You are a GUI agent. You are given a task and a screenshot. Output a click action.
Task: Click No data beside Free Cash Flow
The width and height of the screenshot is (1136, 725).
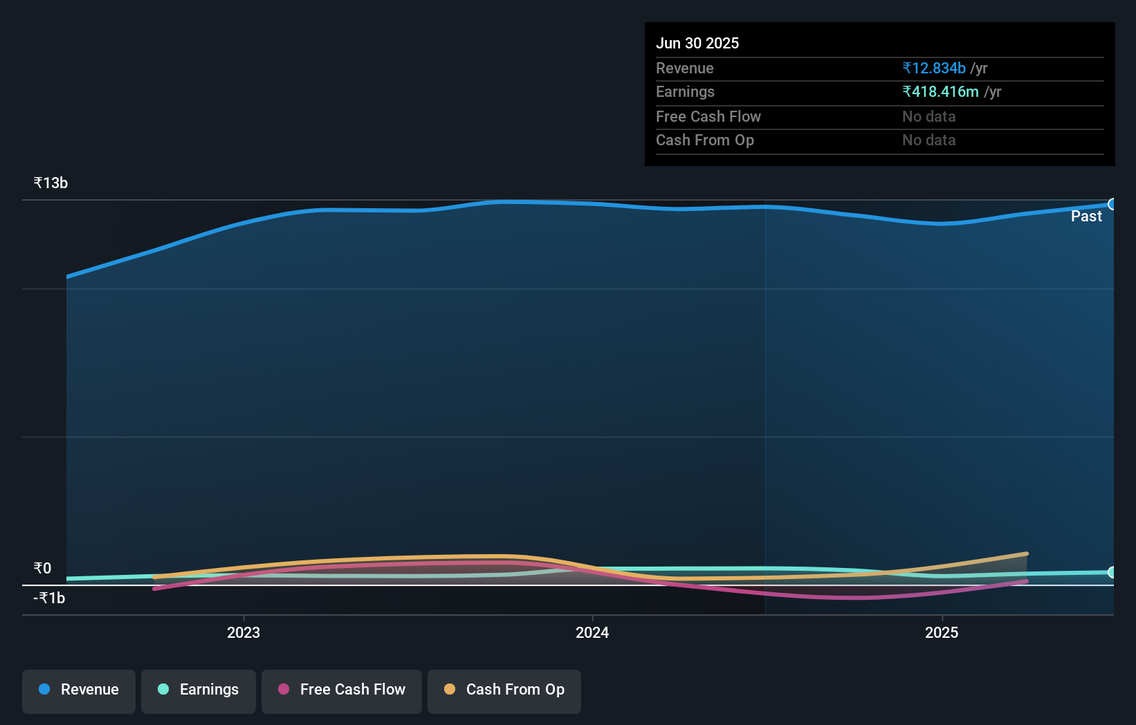pyautogui.click(x=929, y=117)
